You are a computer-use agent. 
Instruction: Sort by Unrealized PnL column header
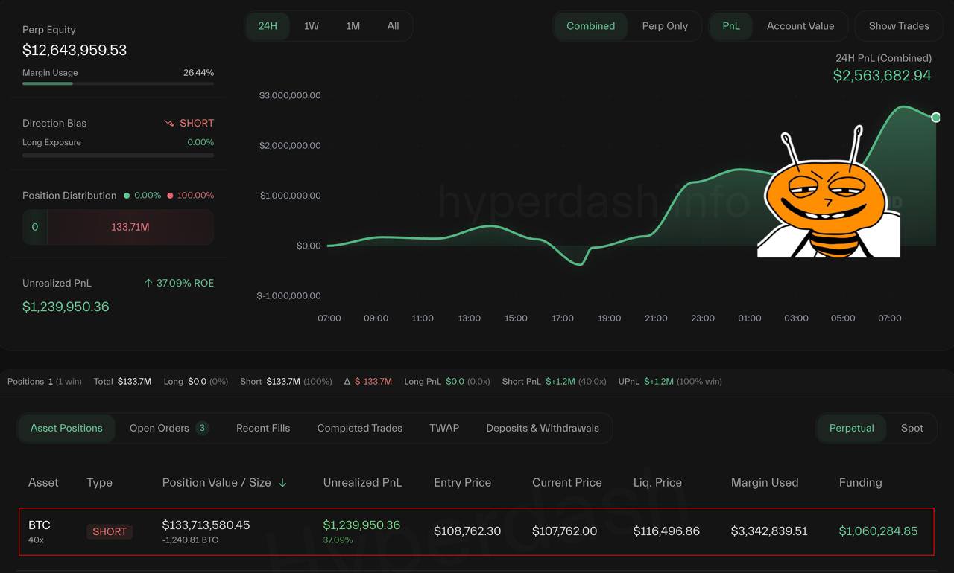(362, 482)
